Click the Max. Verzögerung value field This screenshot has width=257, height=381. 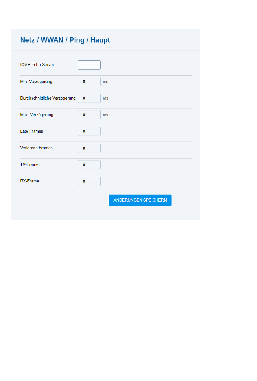tap(89, 115)
